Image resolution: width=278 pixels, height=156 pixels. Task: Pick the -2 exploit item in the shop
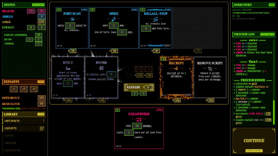(x=149, y=69)
